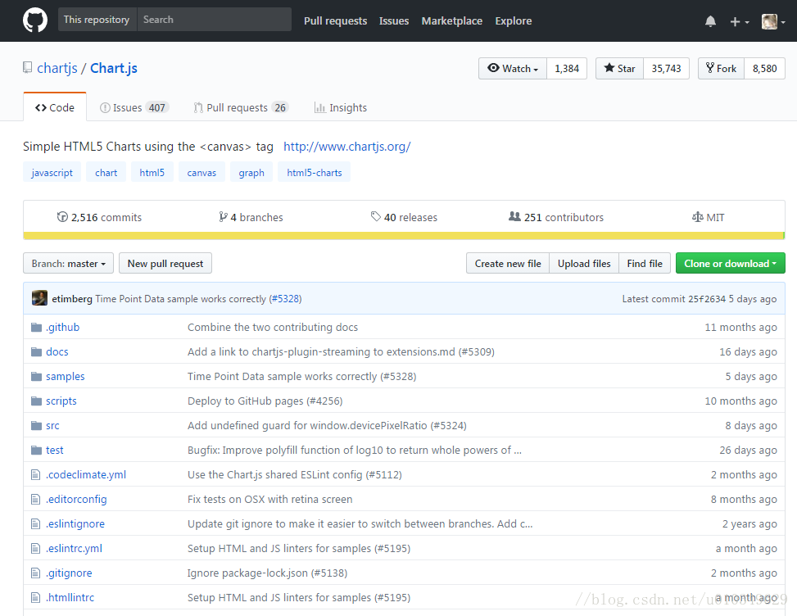View the 8,580 forks count
The image size is (797, 616).
pos(764,69)
